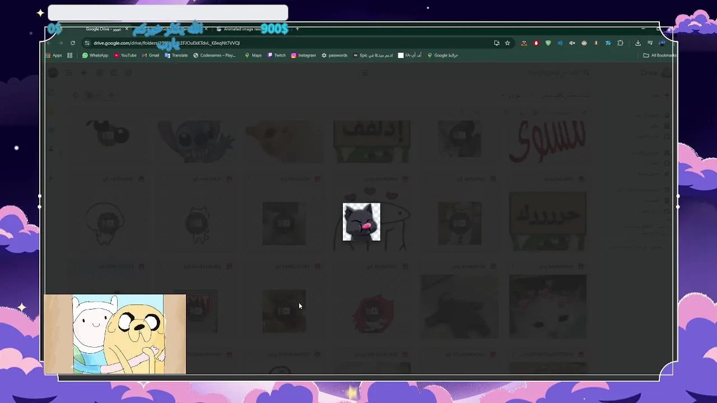
Task: Close the Google Drive tab
Action: click(127, 29)
